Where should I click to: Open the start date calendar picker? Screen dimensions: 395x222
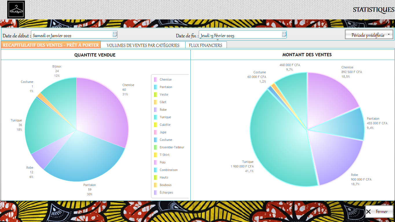coord(115,34)
